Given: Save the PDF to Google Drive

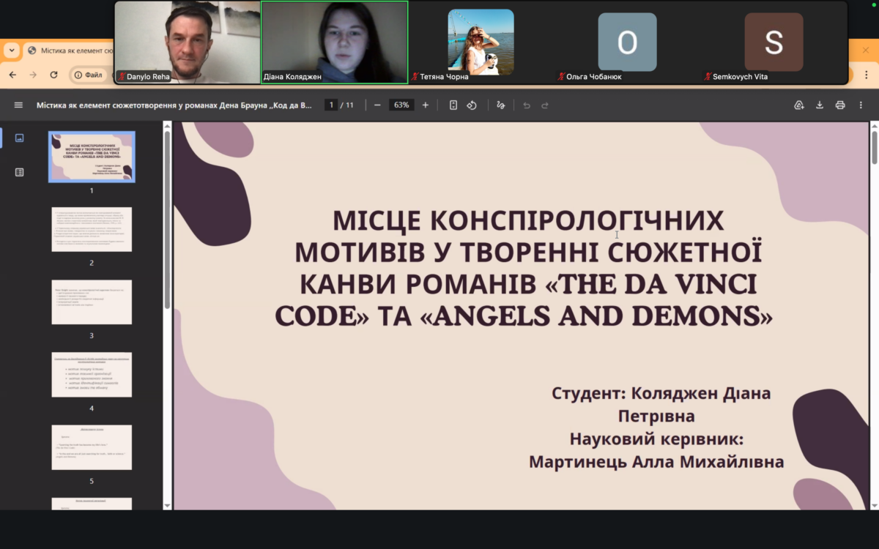Looking at the screenshot, I should (x=799, y=105).
